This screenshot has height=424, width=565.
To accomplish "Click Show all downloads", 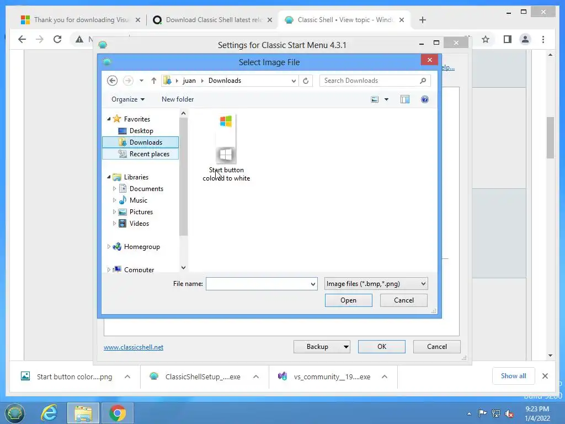I will point(513,376).
